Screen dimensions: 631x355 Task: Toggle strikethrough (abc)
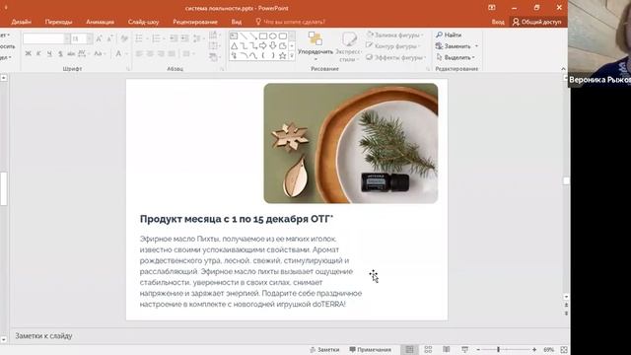[71, 53]
